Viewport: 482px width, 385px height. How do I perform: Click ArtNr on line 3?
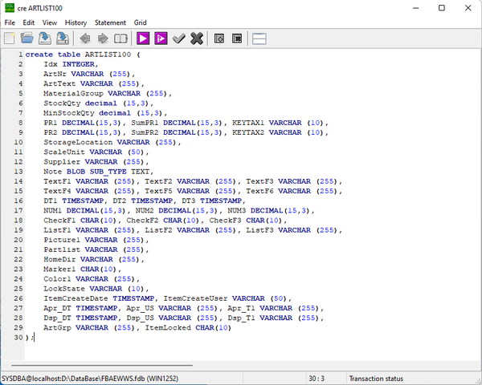[x=55, y=74]
